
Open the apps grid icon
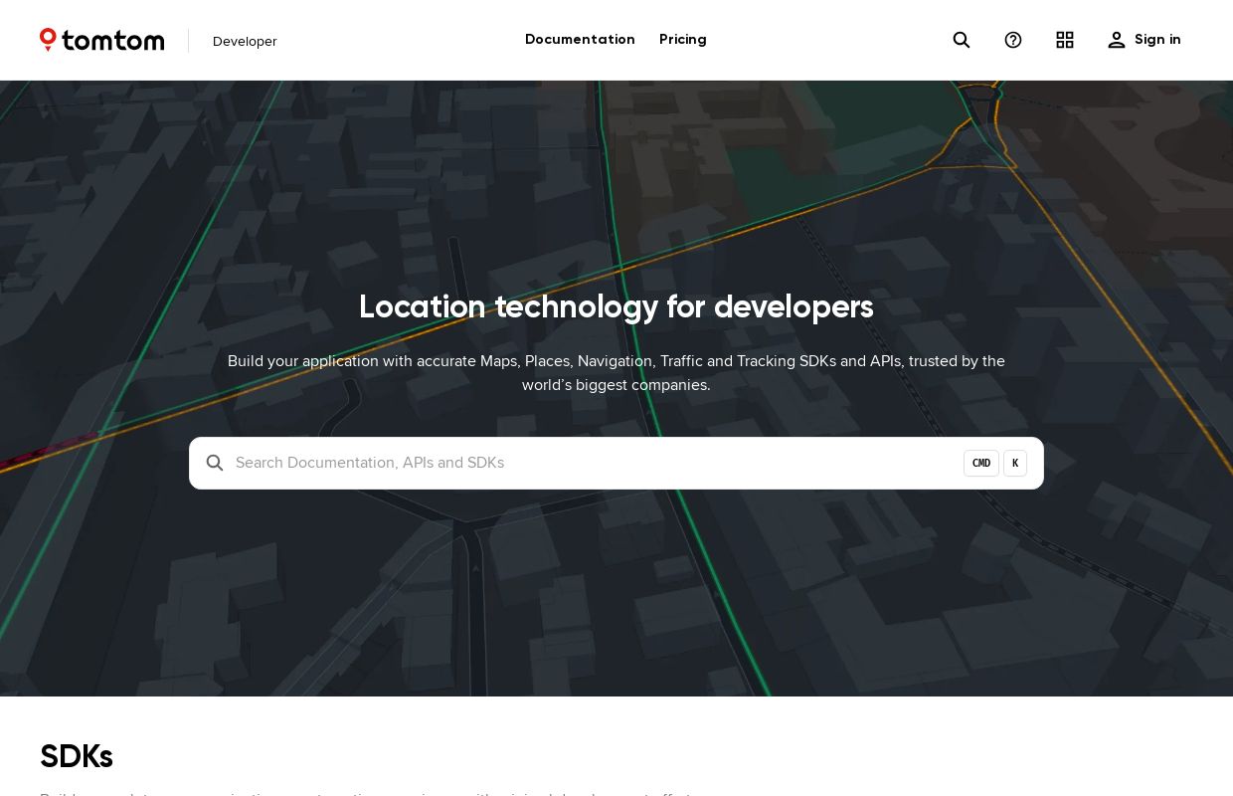[x=1065, y=40]
